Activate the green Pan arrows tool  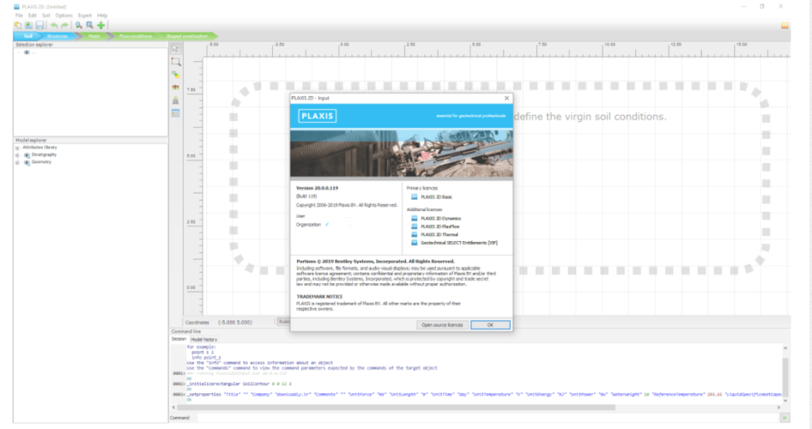(x=101, y=25)
